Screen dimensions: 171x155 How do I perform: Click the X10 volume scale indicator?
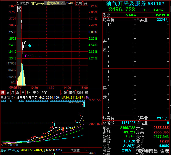click(13, 82)
